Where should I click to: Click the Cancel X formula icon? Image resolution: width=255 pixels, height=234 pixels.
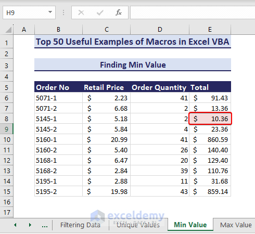pos(81,12)
